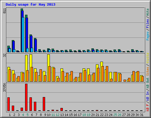Viewport: 151px width, 118px height.
Task: Select day 1 on the x-axis
Action: [10, 115]
